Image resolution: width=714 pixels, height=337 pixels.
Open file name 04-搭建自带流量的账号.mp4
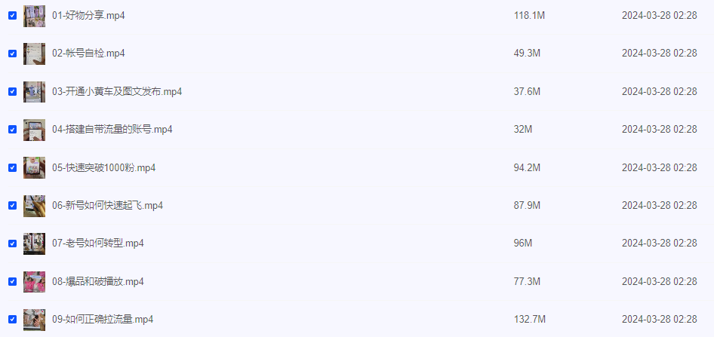[x=112, y=130]
